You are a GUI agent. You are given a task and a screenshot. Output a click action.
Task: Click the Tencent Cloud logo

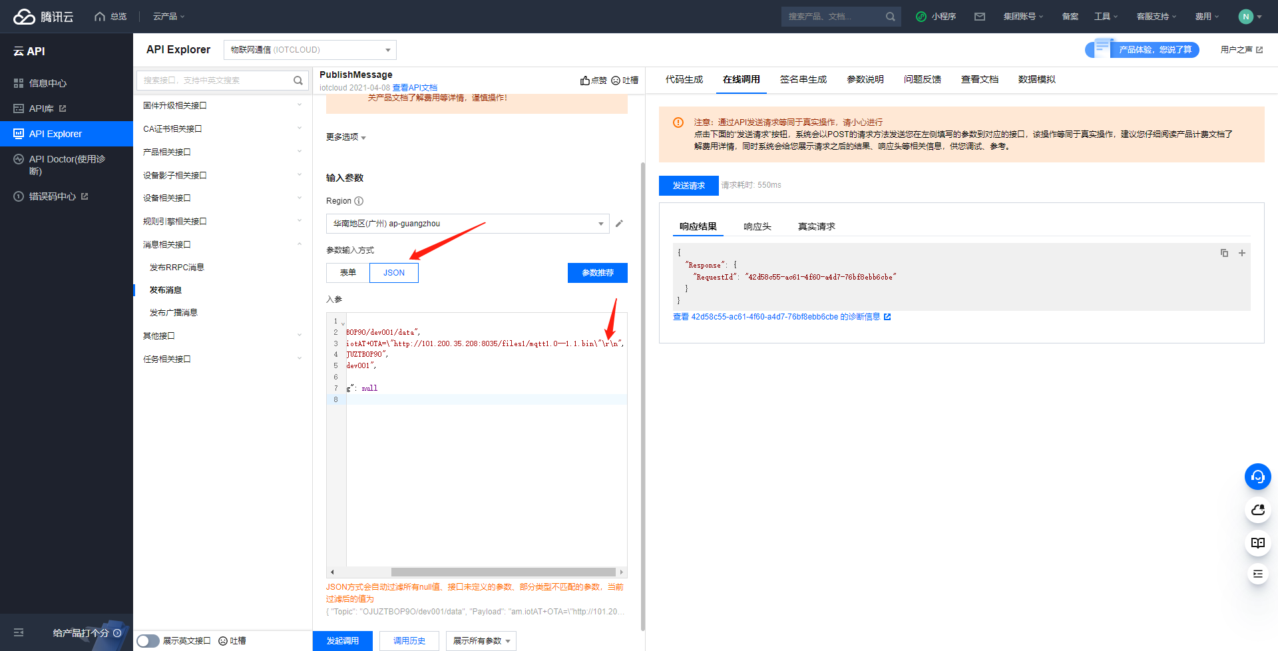point(43,17)
